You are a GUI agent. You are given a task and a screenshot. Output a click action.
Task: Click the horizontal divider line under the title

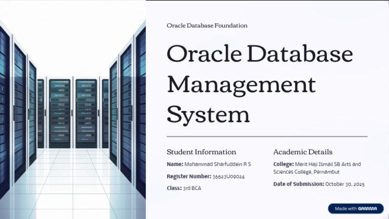(x=267, y=136)
